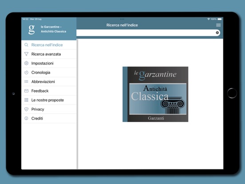Open the Privacy entry
The height and width of the screenshot is (184, 245).
(49, 109)
